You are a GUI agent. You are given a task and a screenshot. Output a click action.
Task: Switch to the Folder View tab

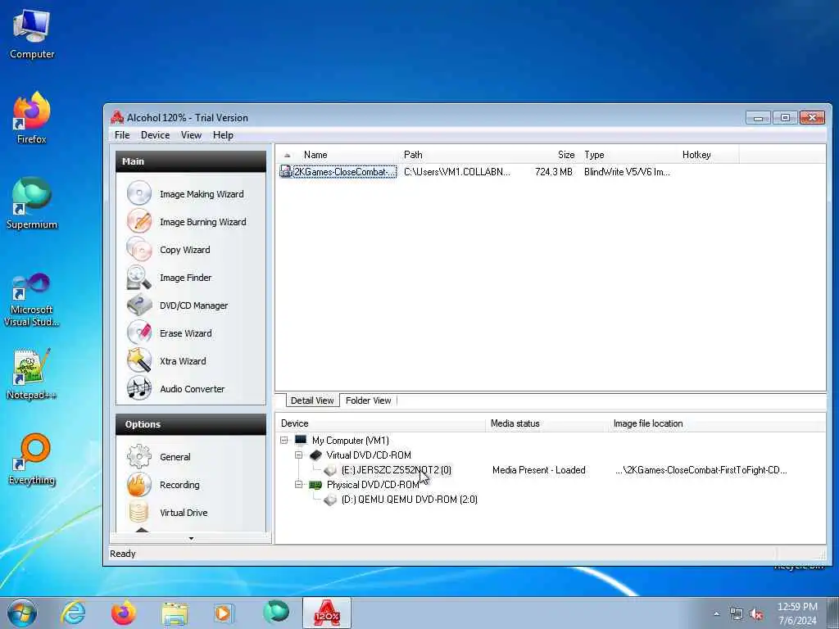(368, 400)
